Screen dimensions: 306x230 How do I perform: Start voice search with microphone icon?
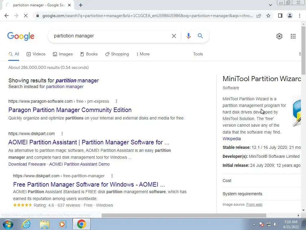(188, 36)
